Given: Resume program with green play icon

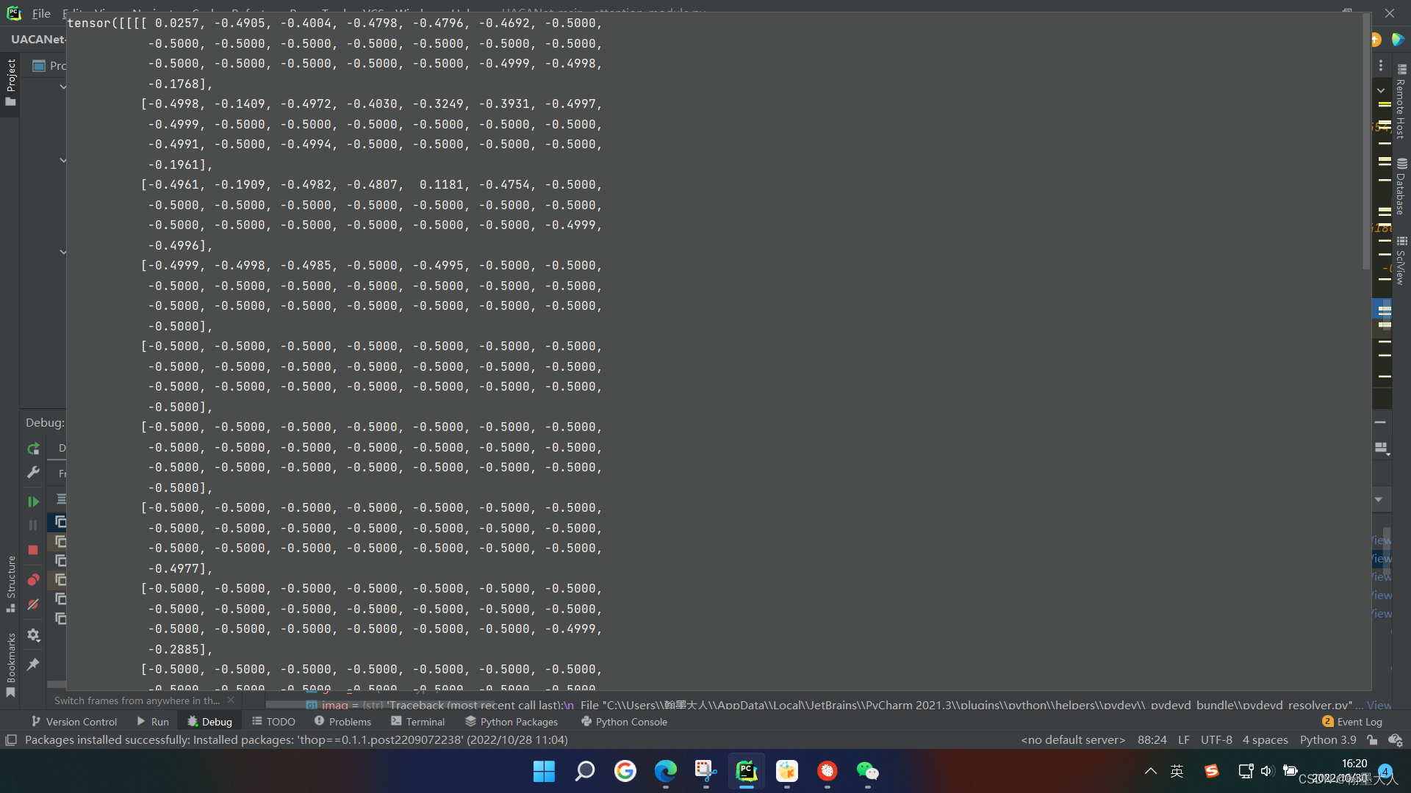Looking at the screenshot, I should (x=33, y=501).
